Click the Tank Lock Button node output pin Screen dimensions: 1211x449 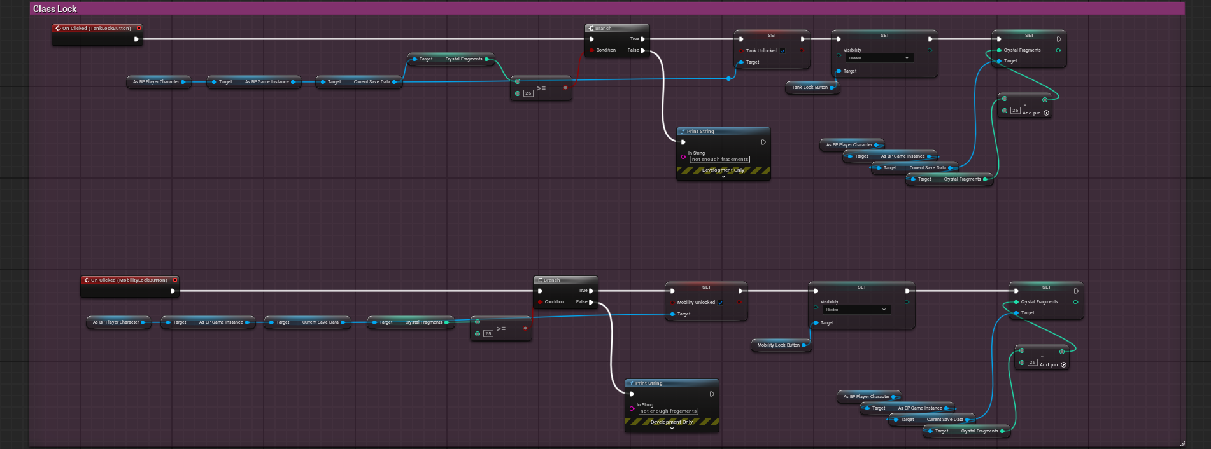point(832,88)
